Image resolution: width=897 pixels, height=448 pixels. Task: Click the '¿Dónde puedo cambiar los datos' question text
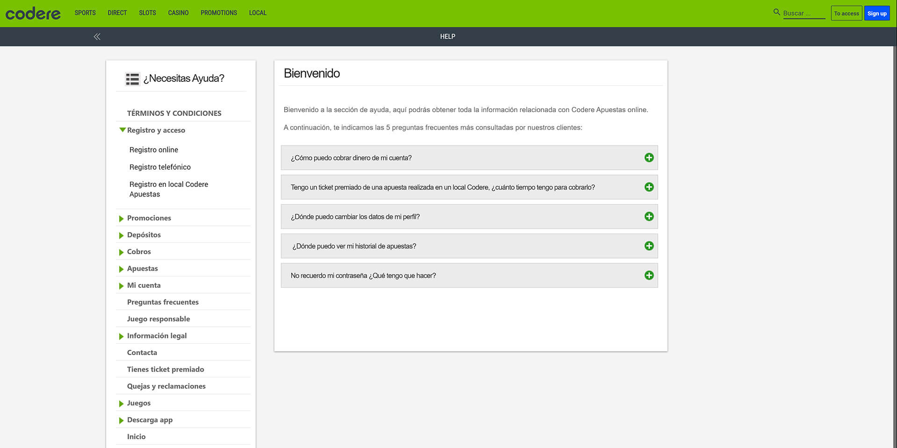pos(355,217)
